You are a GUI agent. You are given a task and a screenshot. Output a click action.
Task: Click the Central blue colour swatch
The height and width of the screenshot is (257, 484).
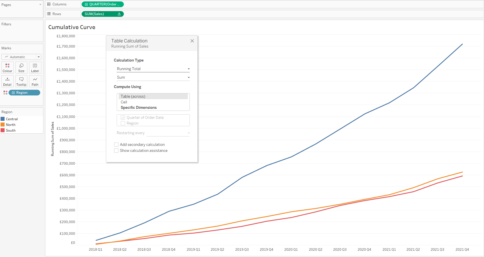(3, 119)
